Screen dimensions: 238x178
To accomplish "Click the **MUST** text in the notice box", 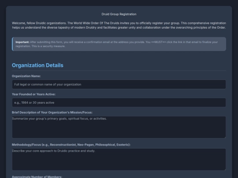I will 159,42.
